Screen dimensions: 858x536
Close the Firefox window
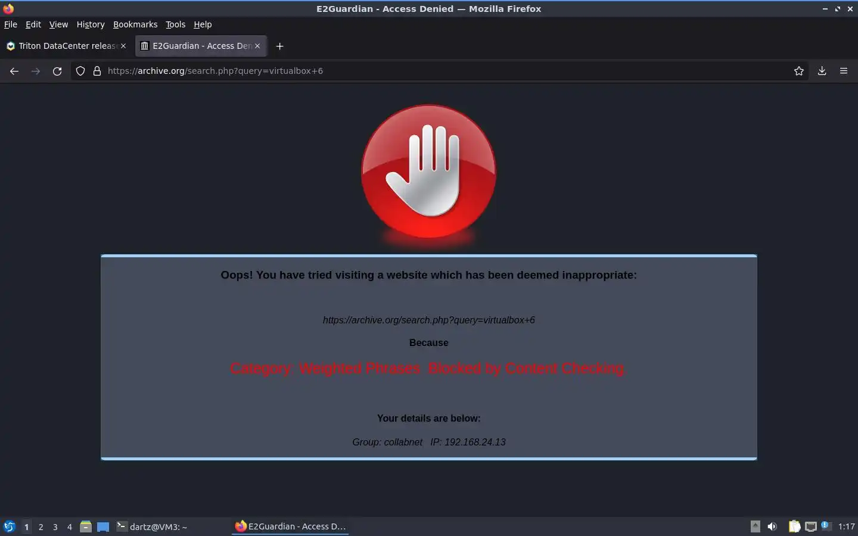[850, 8]
